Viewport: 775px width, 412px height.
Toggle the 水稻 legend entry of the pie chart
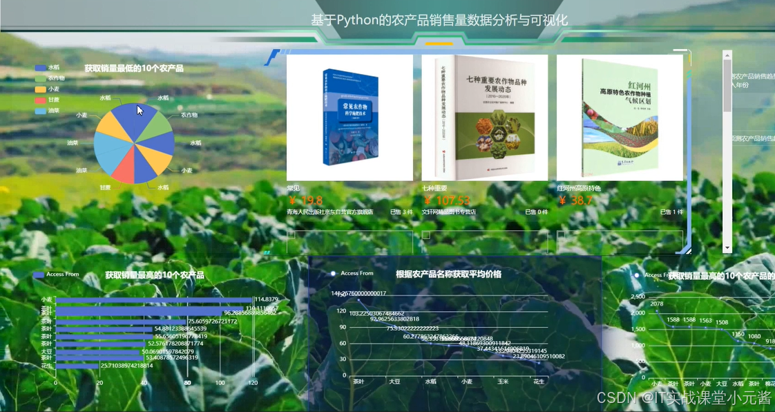coord(48,67)
